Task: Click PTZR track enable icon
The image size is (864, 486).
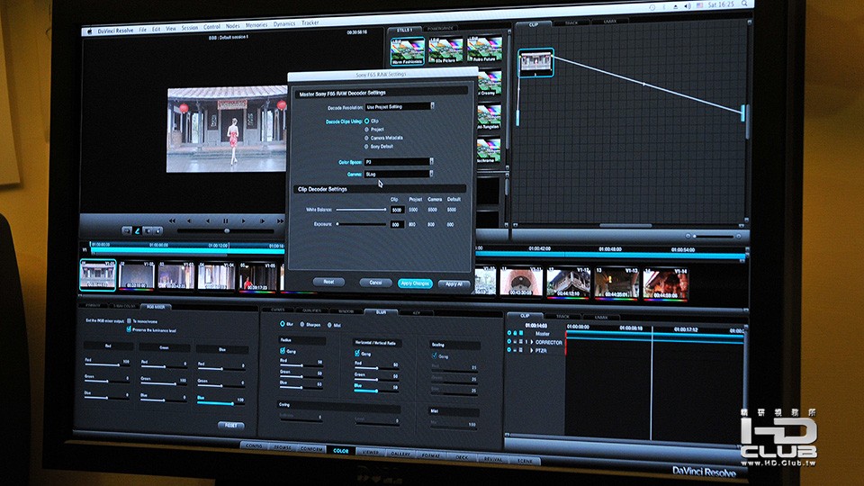Action: tap(508, 350)
